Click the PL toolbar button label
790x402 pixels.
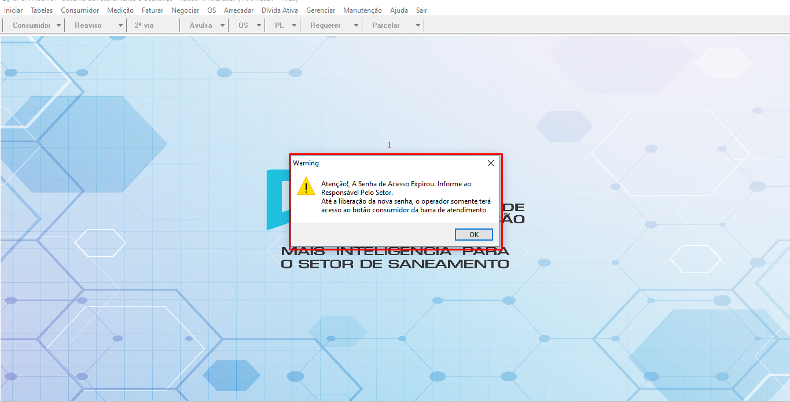click(279, 25)
